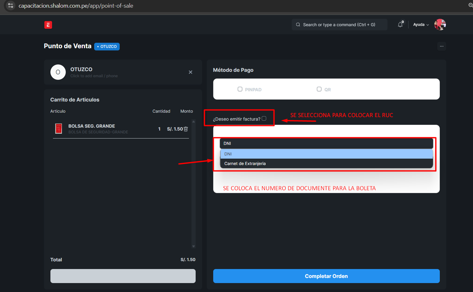Click the browser site information icon
This screenshot has width=473, height=292.
tap(11, 6)
